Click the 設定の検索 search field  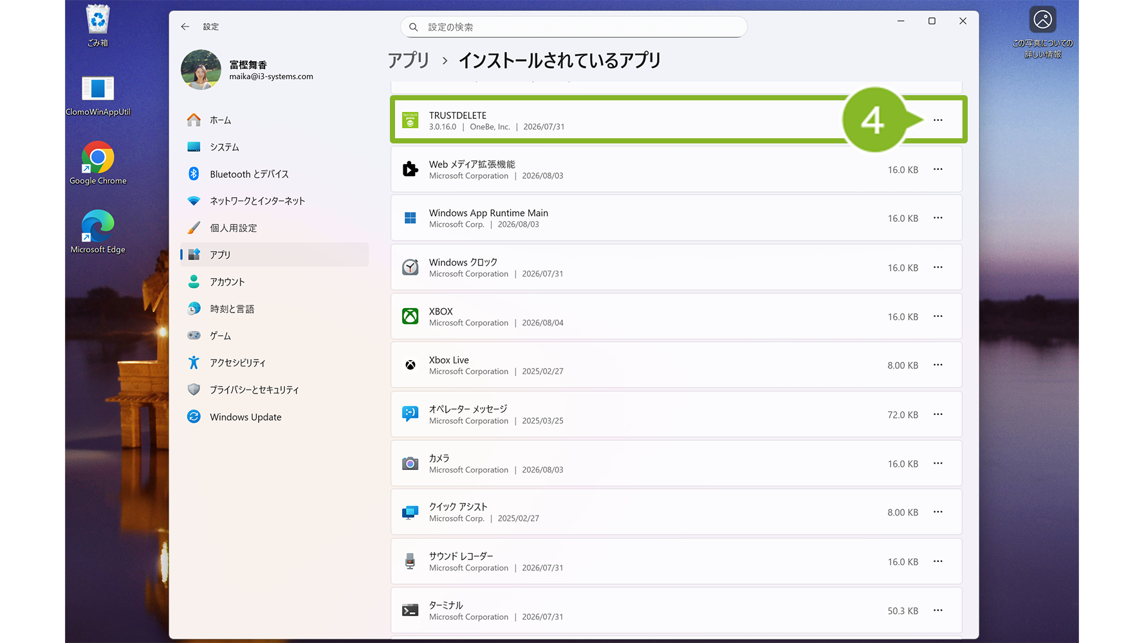point(573,27)
